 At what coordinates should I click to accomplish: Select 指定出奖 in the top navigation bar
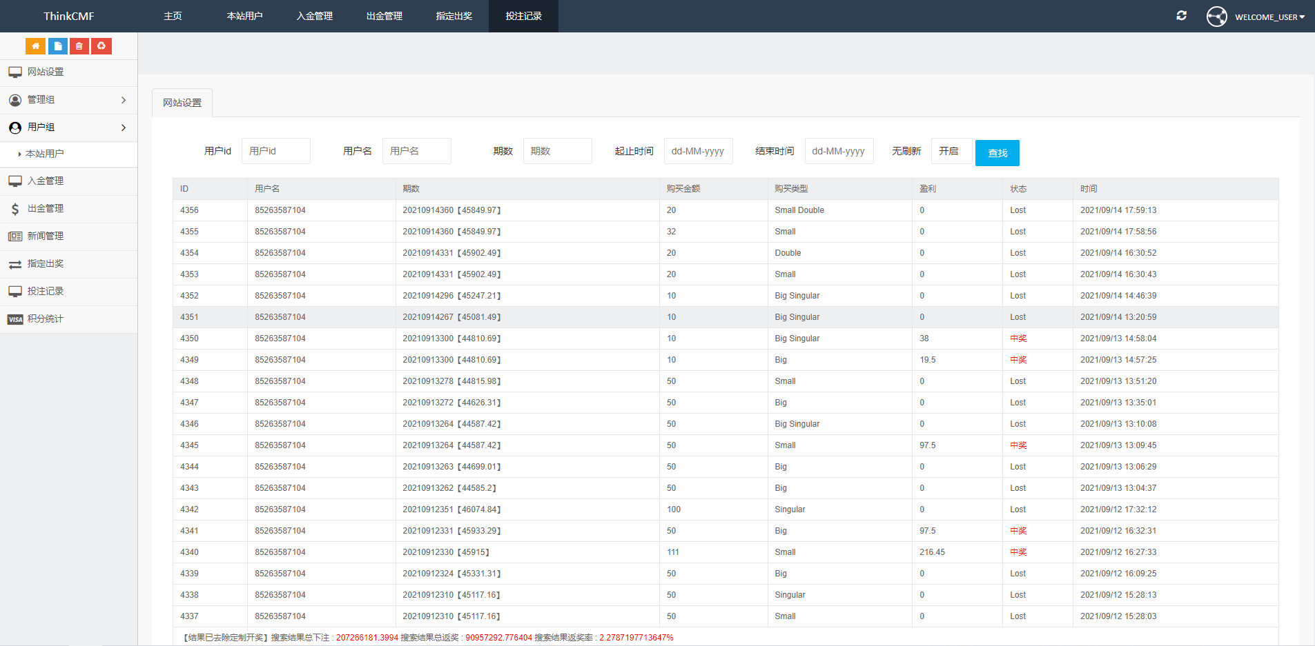point(454,17)
